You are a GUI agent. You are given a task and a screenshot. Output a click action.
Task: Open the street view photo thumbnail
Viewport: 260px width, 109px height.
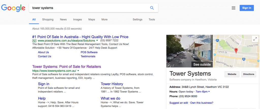click(x=189, y=51)
